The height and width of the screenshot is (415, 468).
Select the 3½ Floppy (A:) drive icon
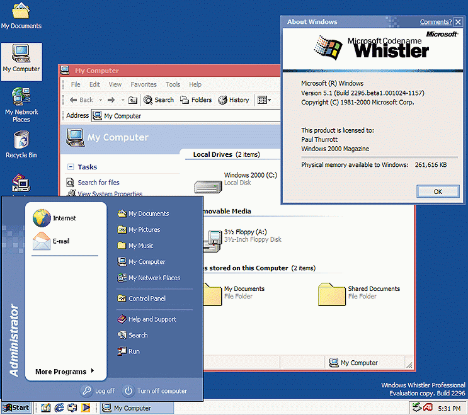click(x=212, y=241)
